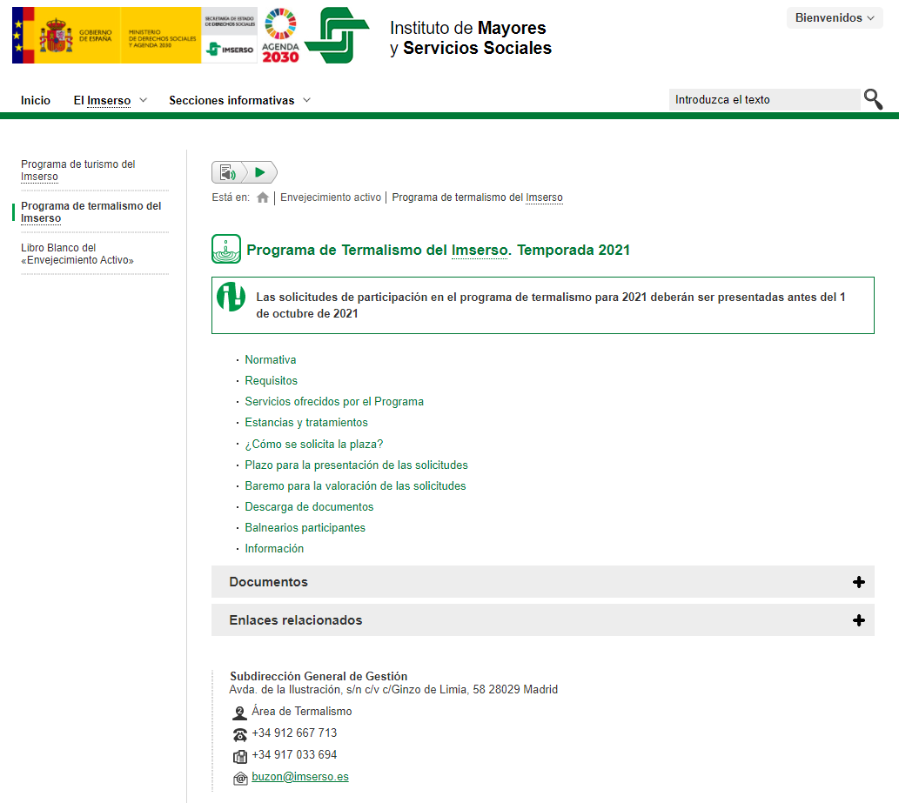Expand the Documentos section
This screenshot has width=899, height=803.
(542, 582)
